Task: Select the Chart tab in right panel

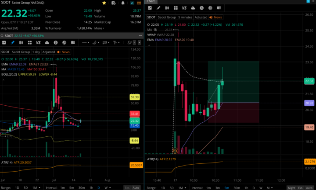Action: (151, 1)
